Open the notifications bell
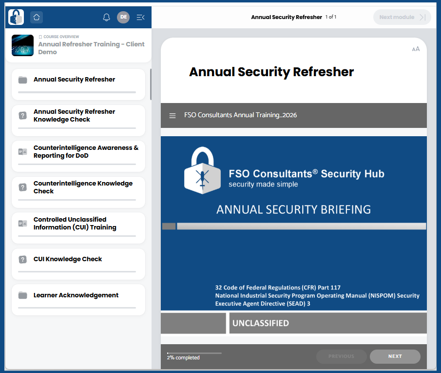The width and height of the screenshot is (441, 373). [106, 18]
